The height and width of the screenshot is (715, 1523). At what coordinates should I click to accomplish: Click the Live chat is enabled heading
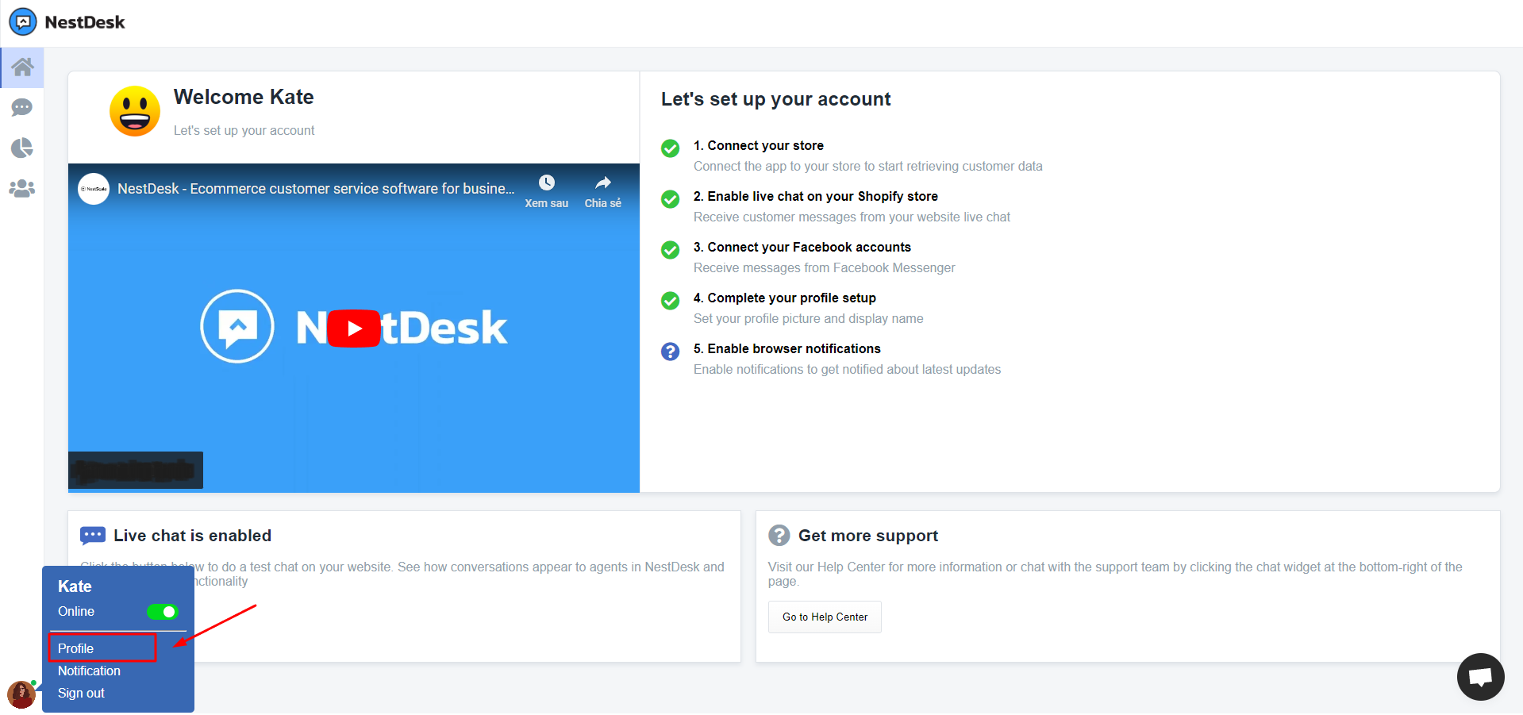pyautogui.click(x=193, y=536)
